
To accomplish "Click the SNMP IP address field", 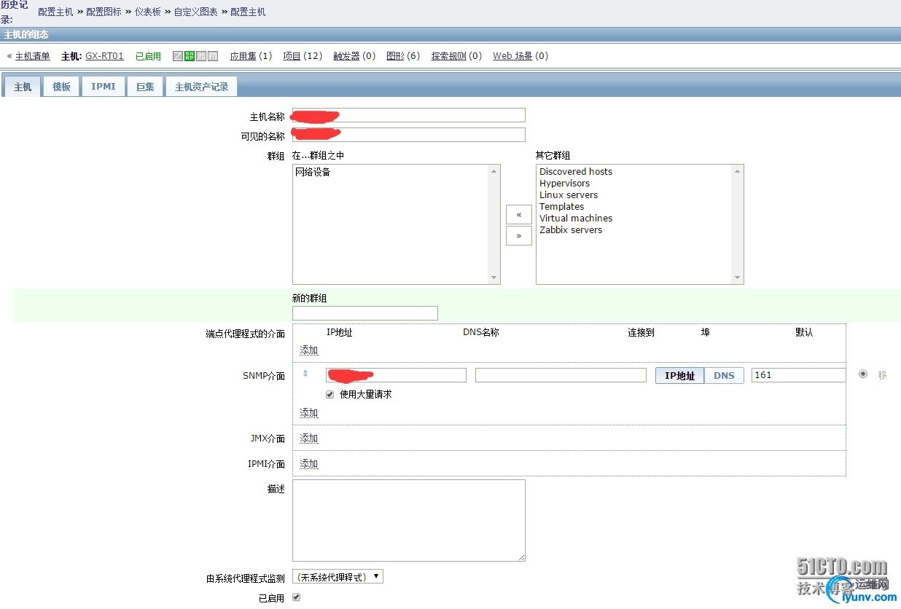I will tap(396, 375).
